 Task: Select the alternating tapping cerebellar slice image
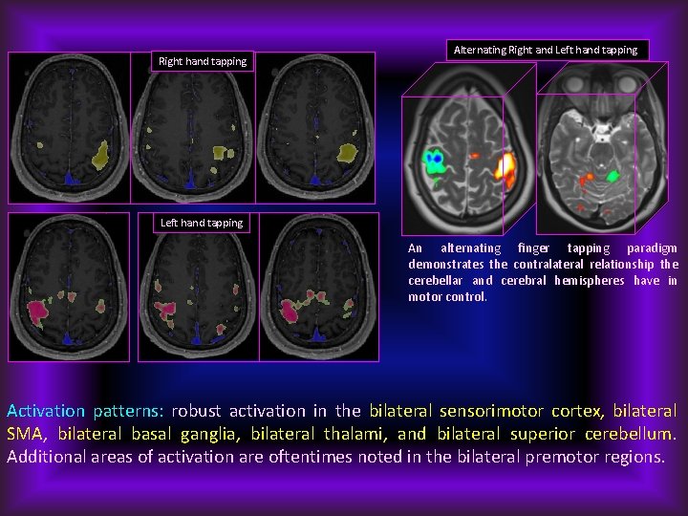tap(602, 148)
